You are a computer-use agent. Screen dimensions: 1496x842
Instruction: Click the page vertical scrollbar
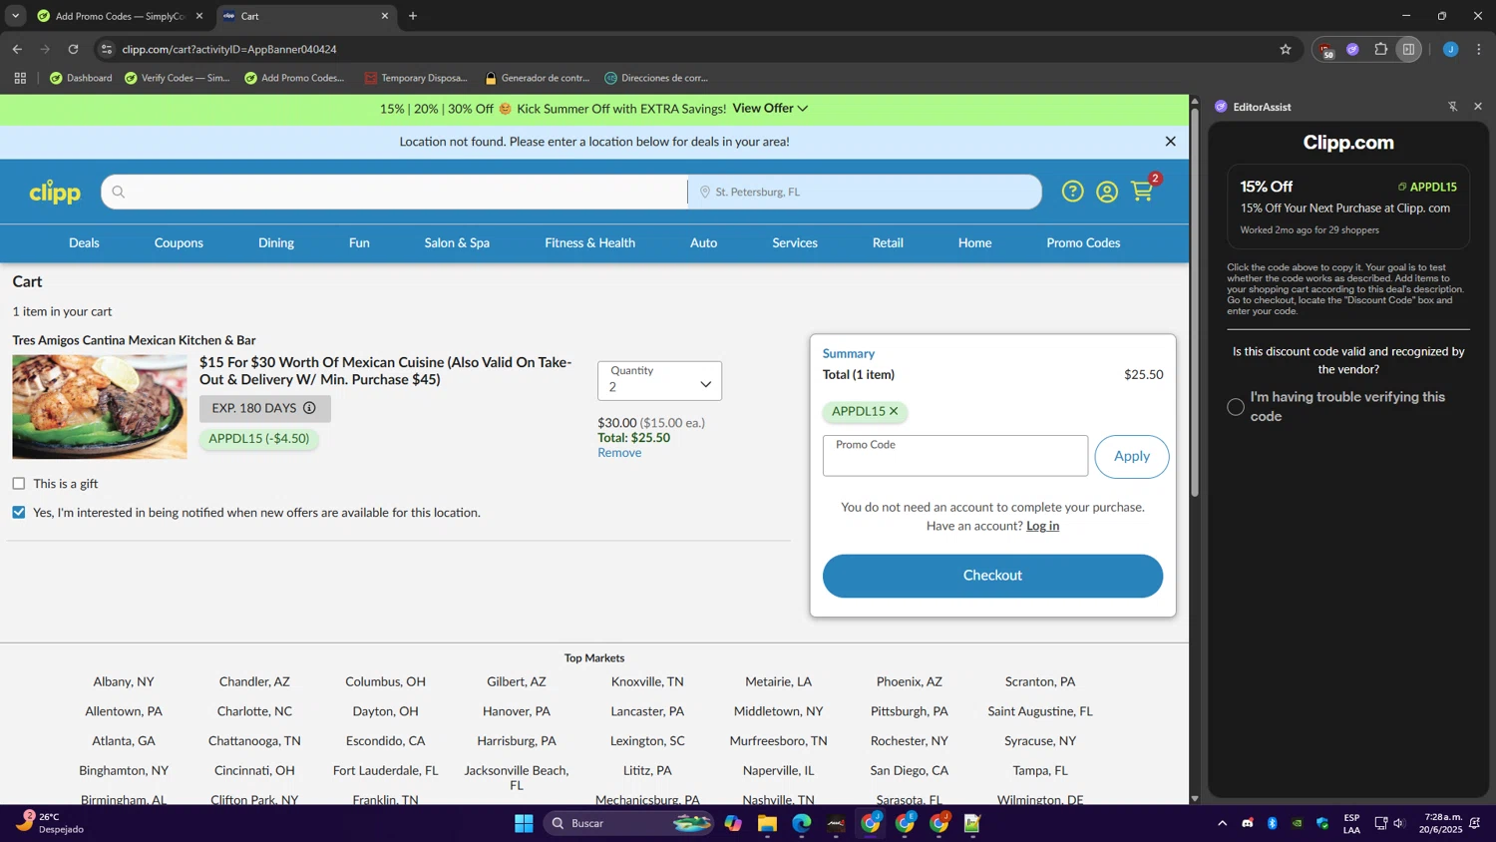tap(1195, 302)
